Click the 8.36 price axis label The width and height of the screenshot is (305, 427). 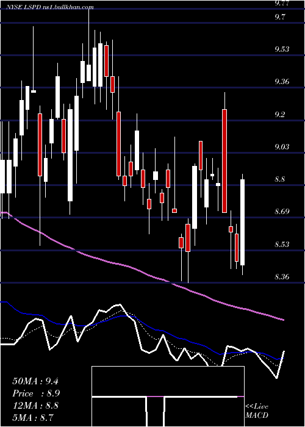pos(282,277)
